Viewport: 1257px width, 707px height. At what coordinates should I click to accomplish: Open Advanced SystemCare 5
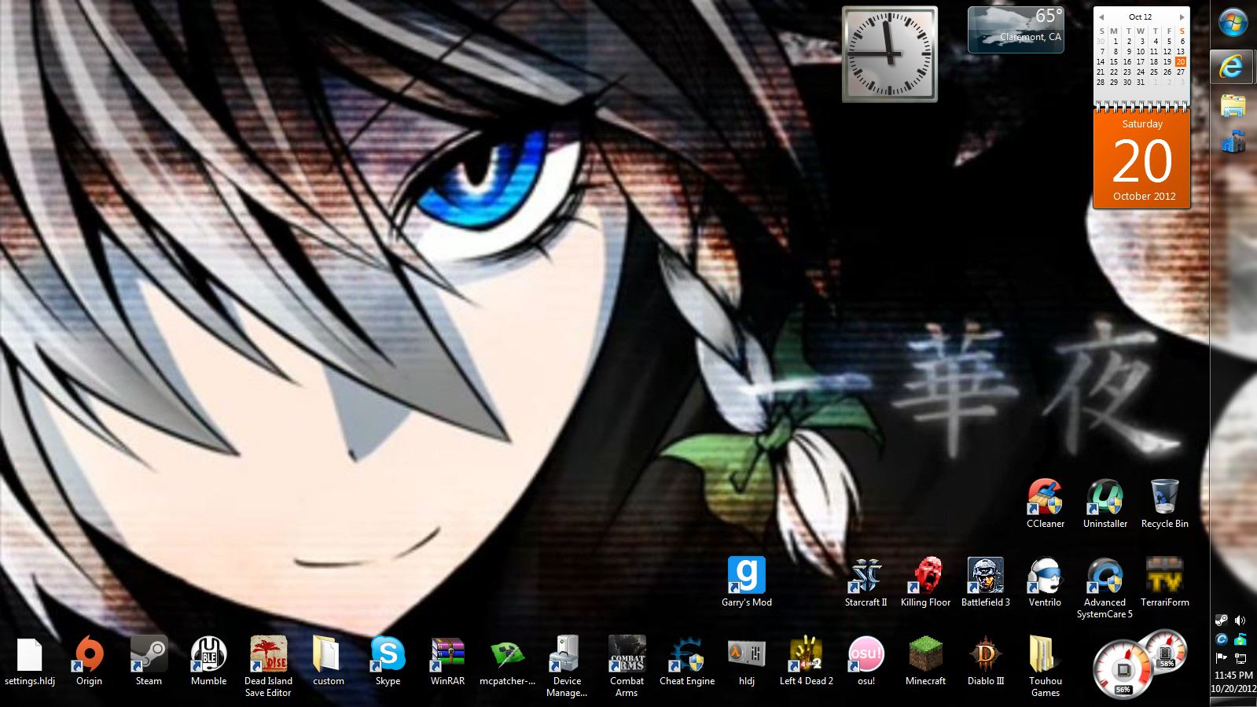[1104, 587]
